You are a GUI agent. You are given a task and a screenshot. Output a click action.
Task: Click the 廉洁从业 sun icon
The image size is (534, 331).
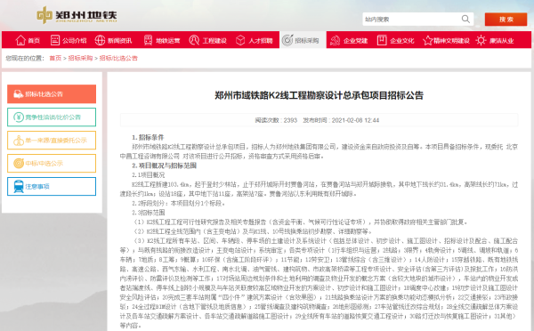tap(481, 40)
